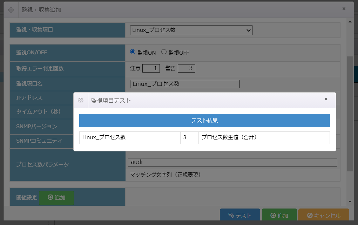Click the scroll down arrow of the dialog
The height and width of the screenshot is (225, 358).
[x=350, y=202]
